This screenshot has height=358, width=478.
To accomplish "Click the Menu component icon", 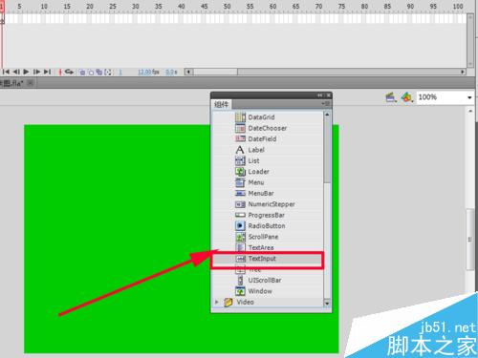I will 240,182.
